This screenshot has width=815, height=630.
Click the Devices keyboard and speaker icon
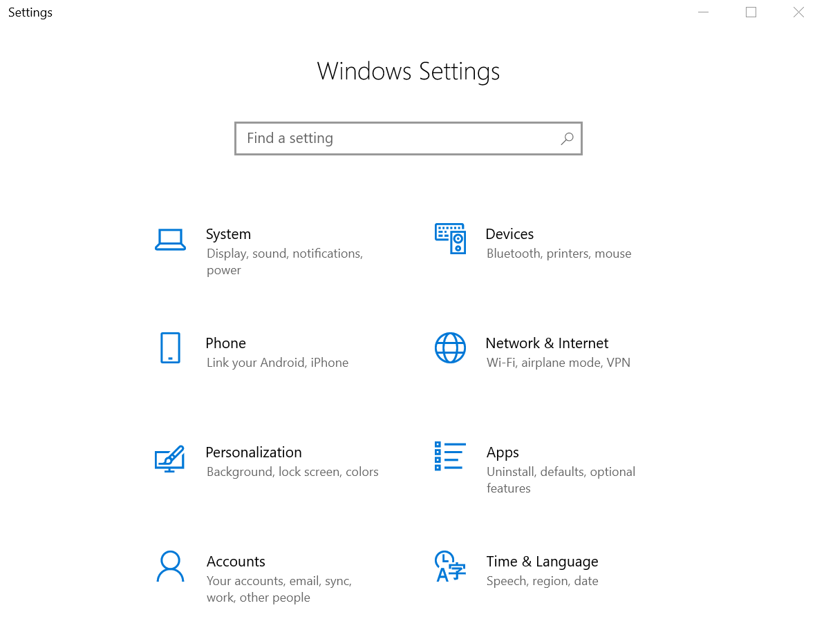click(x=450, y=238)
